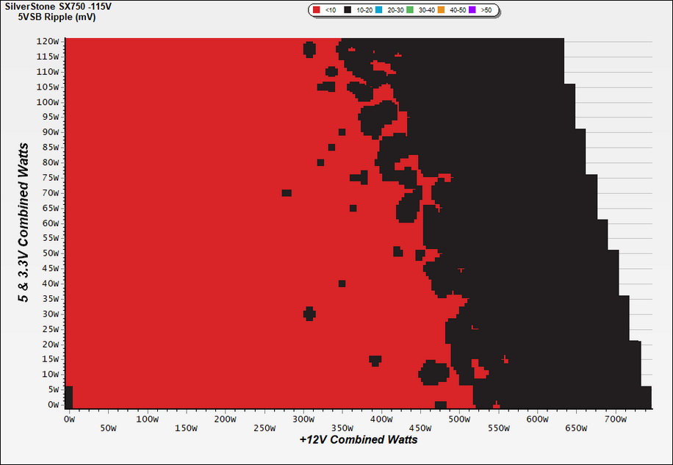Click the SilverStone SX750 -115V chart title
The height and width of the screenshot is (465, 673).
(x=58, y=7)
